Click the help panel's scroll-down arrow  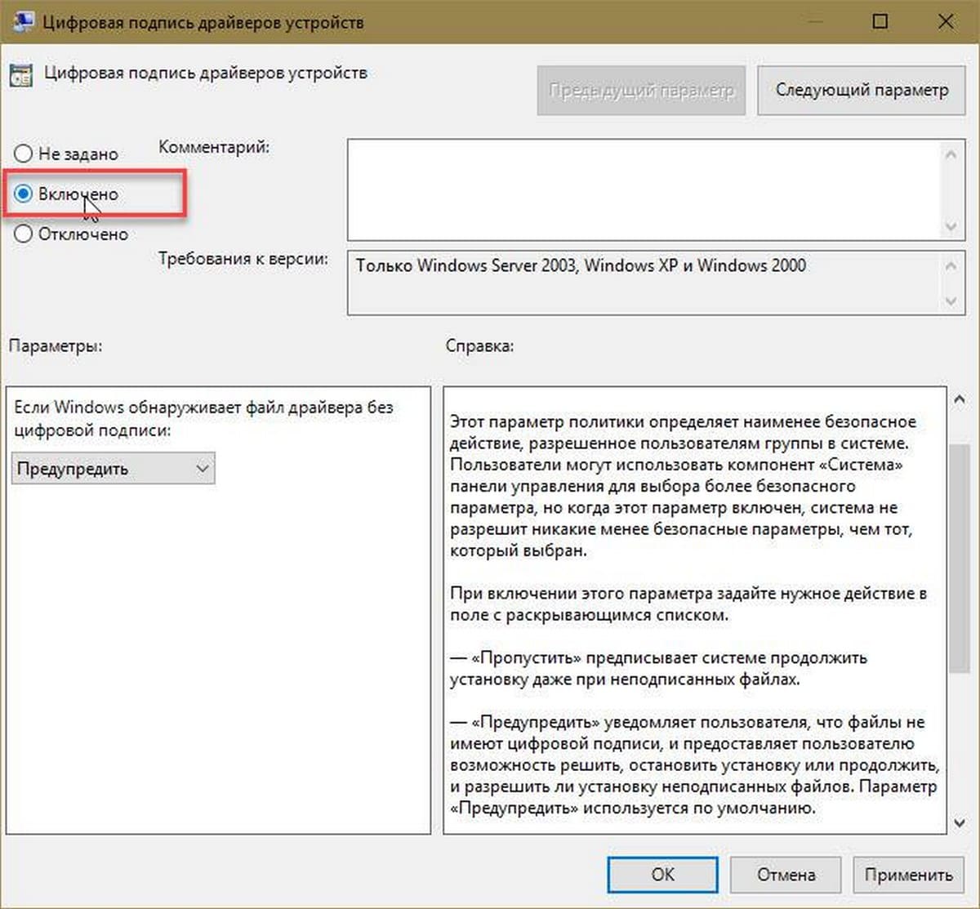960,823
